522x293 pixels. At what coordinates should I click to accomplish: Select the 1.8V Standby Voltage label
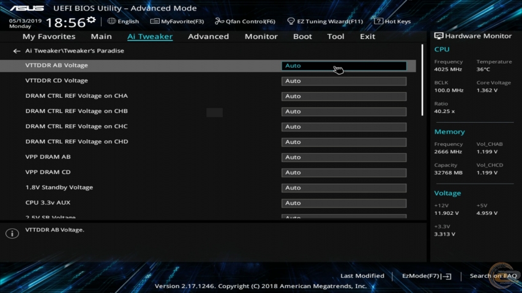59,187
